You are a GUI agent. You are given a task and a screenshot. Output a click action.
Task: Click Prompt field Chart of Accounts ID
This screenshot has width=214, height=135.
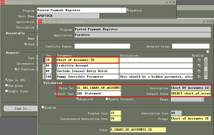191,118
